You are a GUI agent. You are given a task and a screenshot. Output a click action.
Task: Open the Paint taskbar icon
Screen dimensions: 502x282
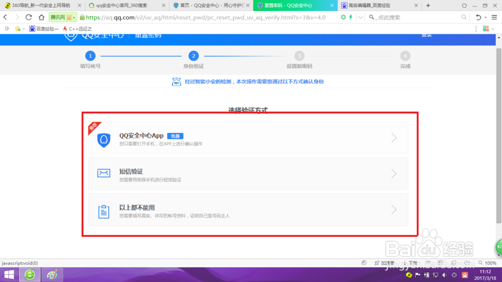tap(52, 274)
